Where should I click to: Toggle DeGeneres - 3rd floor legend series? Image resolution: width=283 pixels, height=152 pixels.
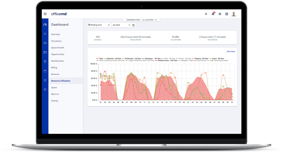[x=131, y=59]
